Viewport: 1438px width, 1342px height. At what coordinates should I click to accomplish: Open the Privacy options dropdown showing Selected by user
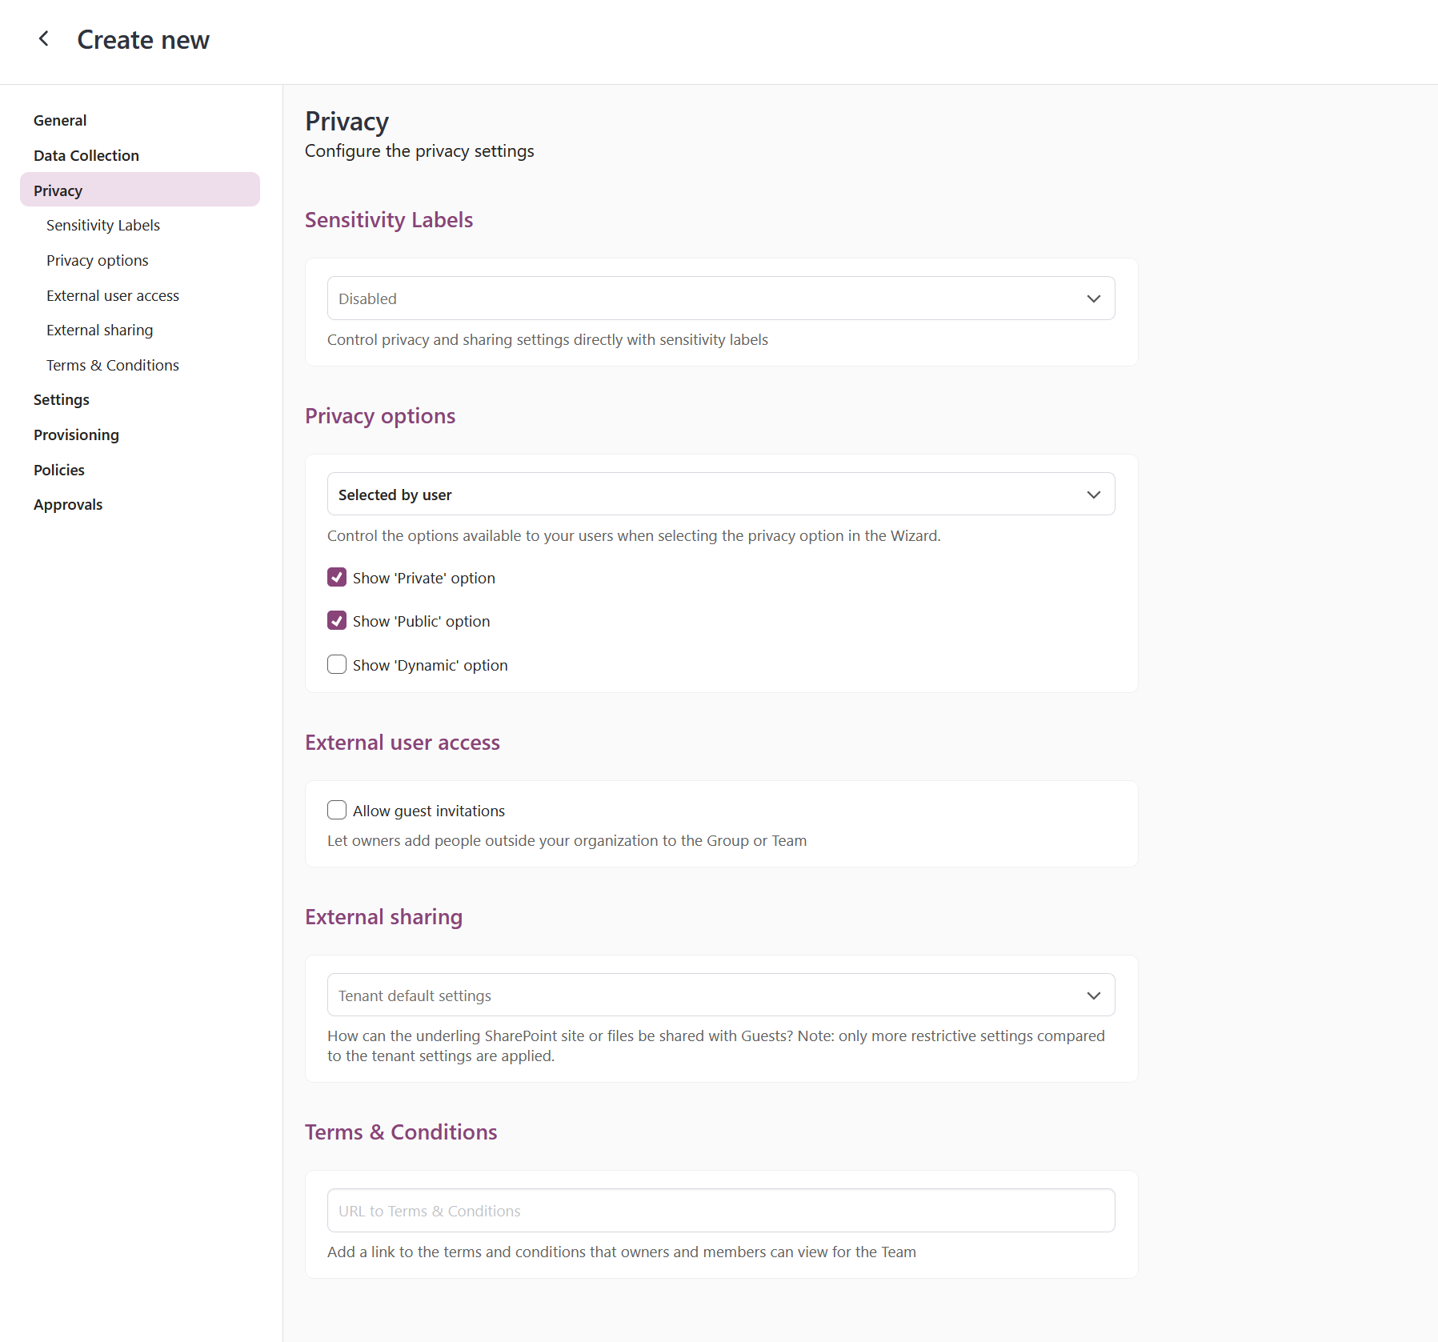coord(719,494)
